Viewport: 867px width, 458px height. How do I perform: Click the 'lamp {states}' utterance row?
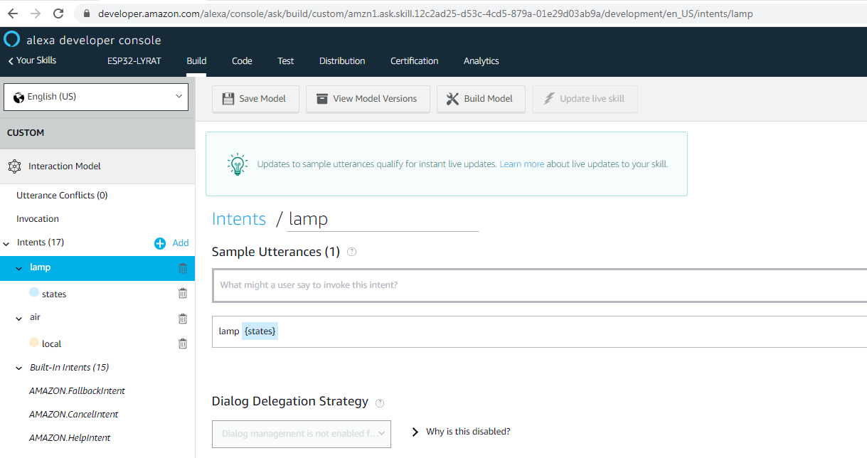(x=539, y=331)
